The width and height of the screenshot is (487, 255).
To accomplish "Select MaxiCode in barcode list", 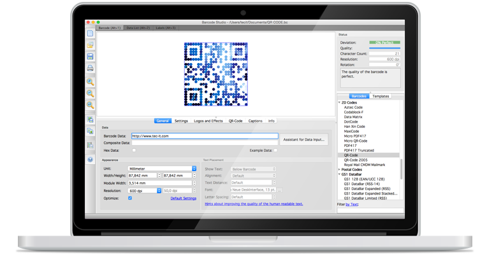I will coord(351,132).
